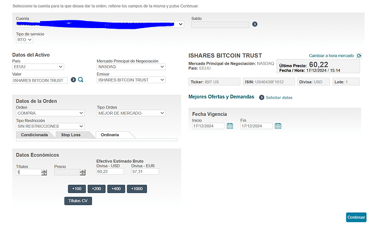Click the refresh icon beside Cambiar a hora mercado
This screenshot has height=225, width=380.
tap(359, 56)
